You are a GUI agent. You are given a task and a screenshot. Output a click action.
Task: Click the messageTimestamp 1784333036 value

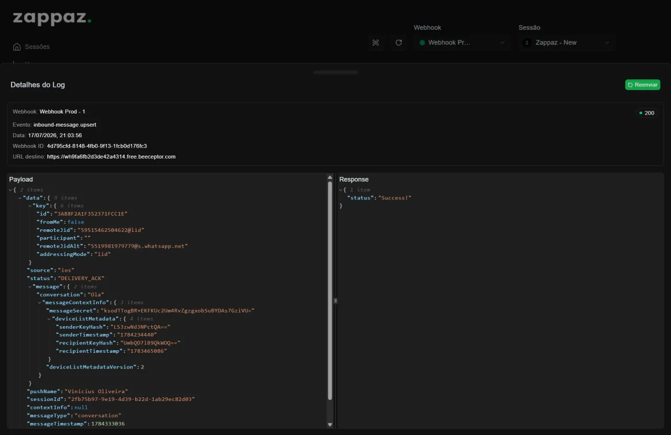coord(107,423)
